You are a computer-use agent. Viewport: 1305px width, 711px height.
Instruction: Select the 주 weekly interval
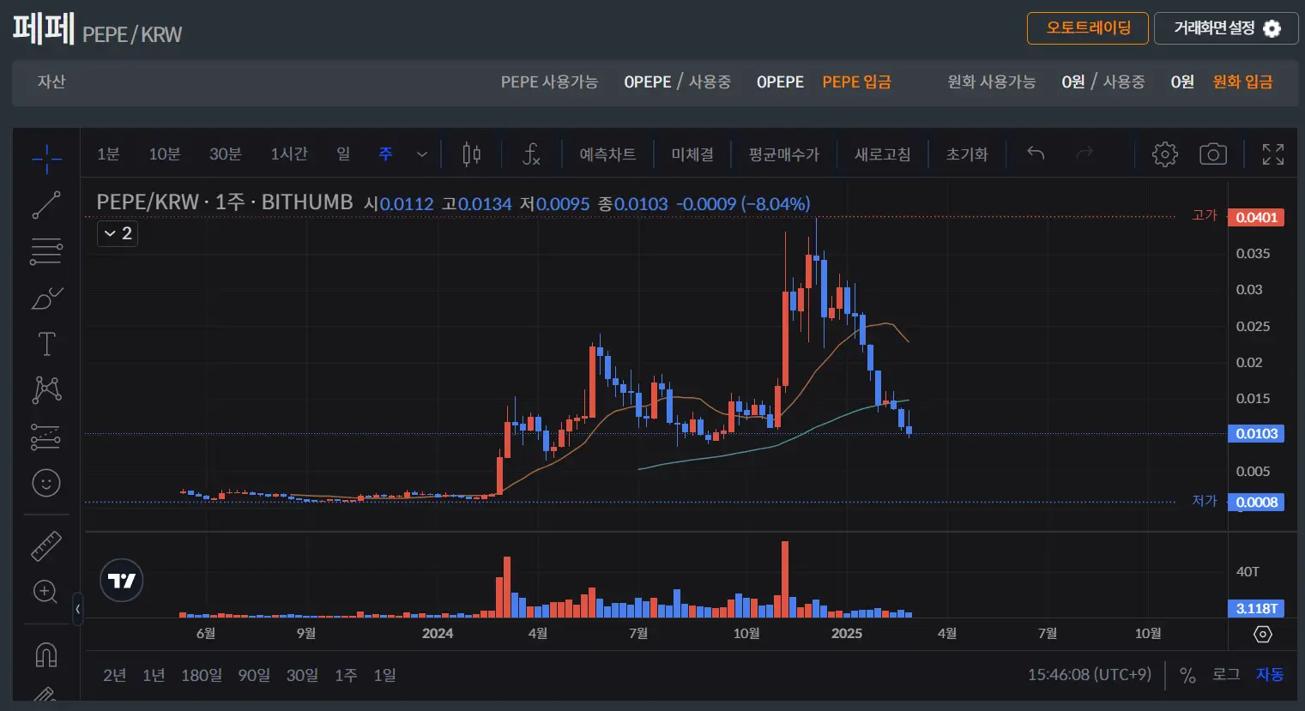(x=385, y=154)
